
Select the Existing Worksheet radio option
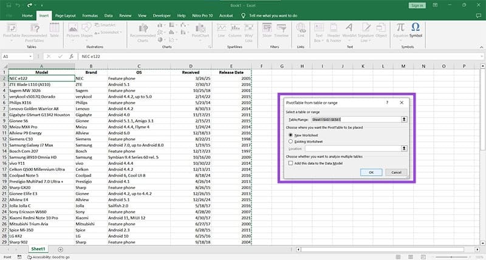tap(291, 141)
